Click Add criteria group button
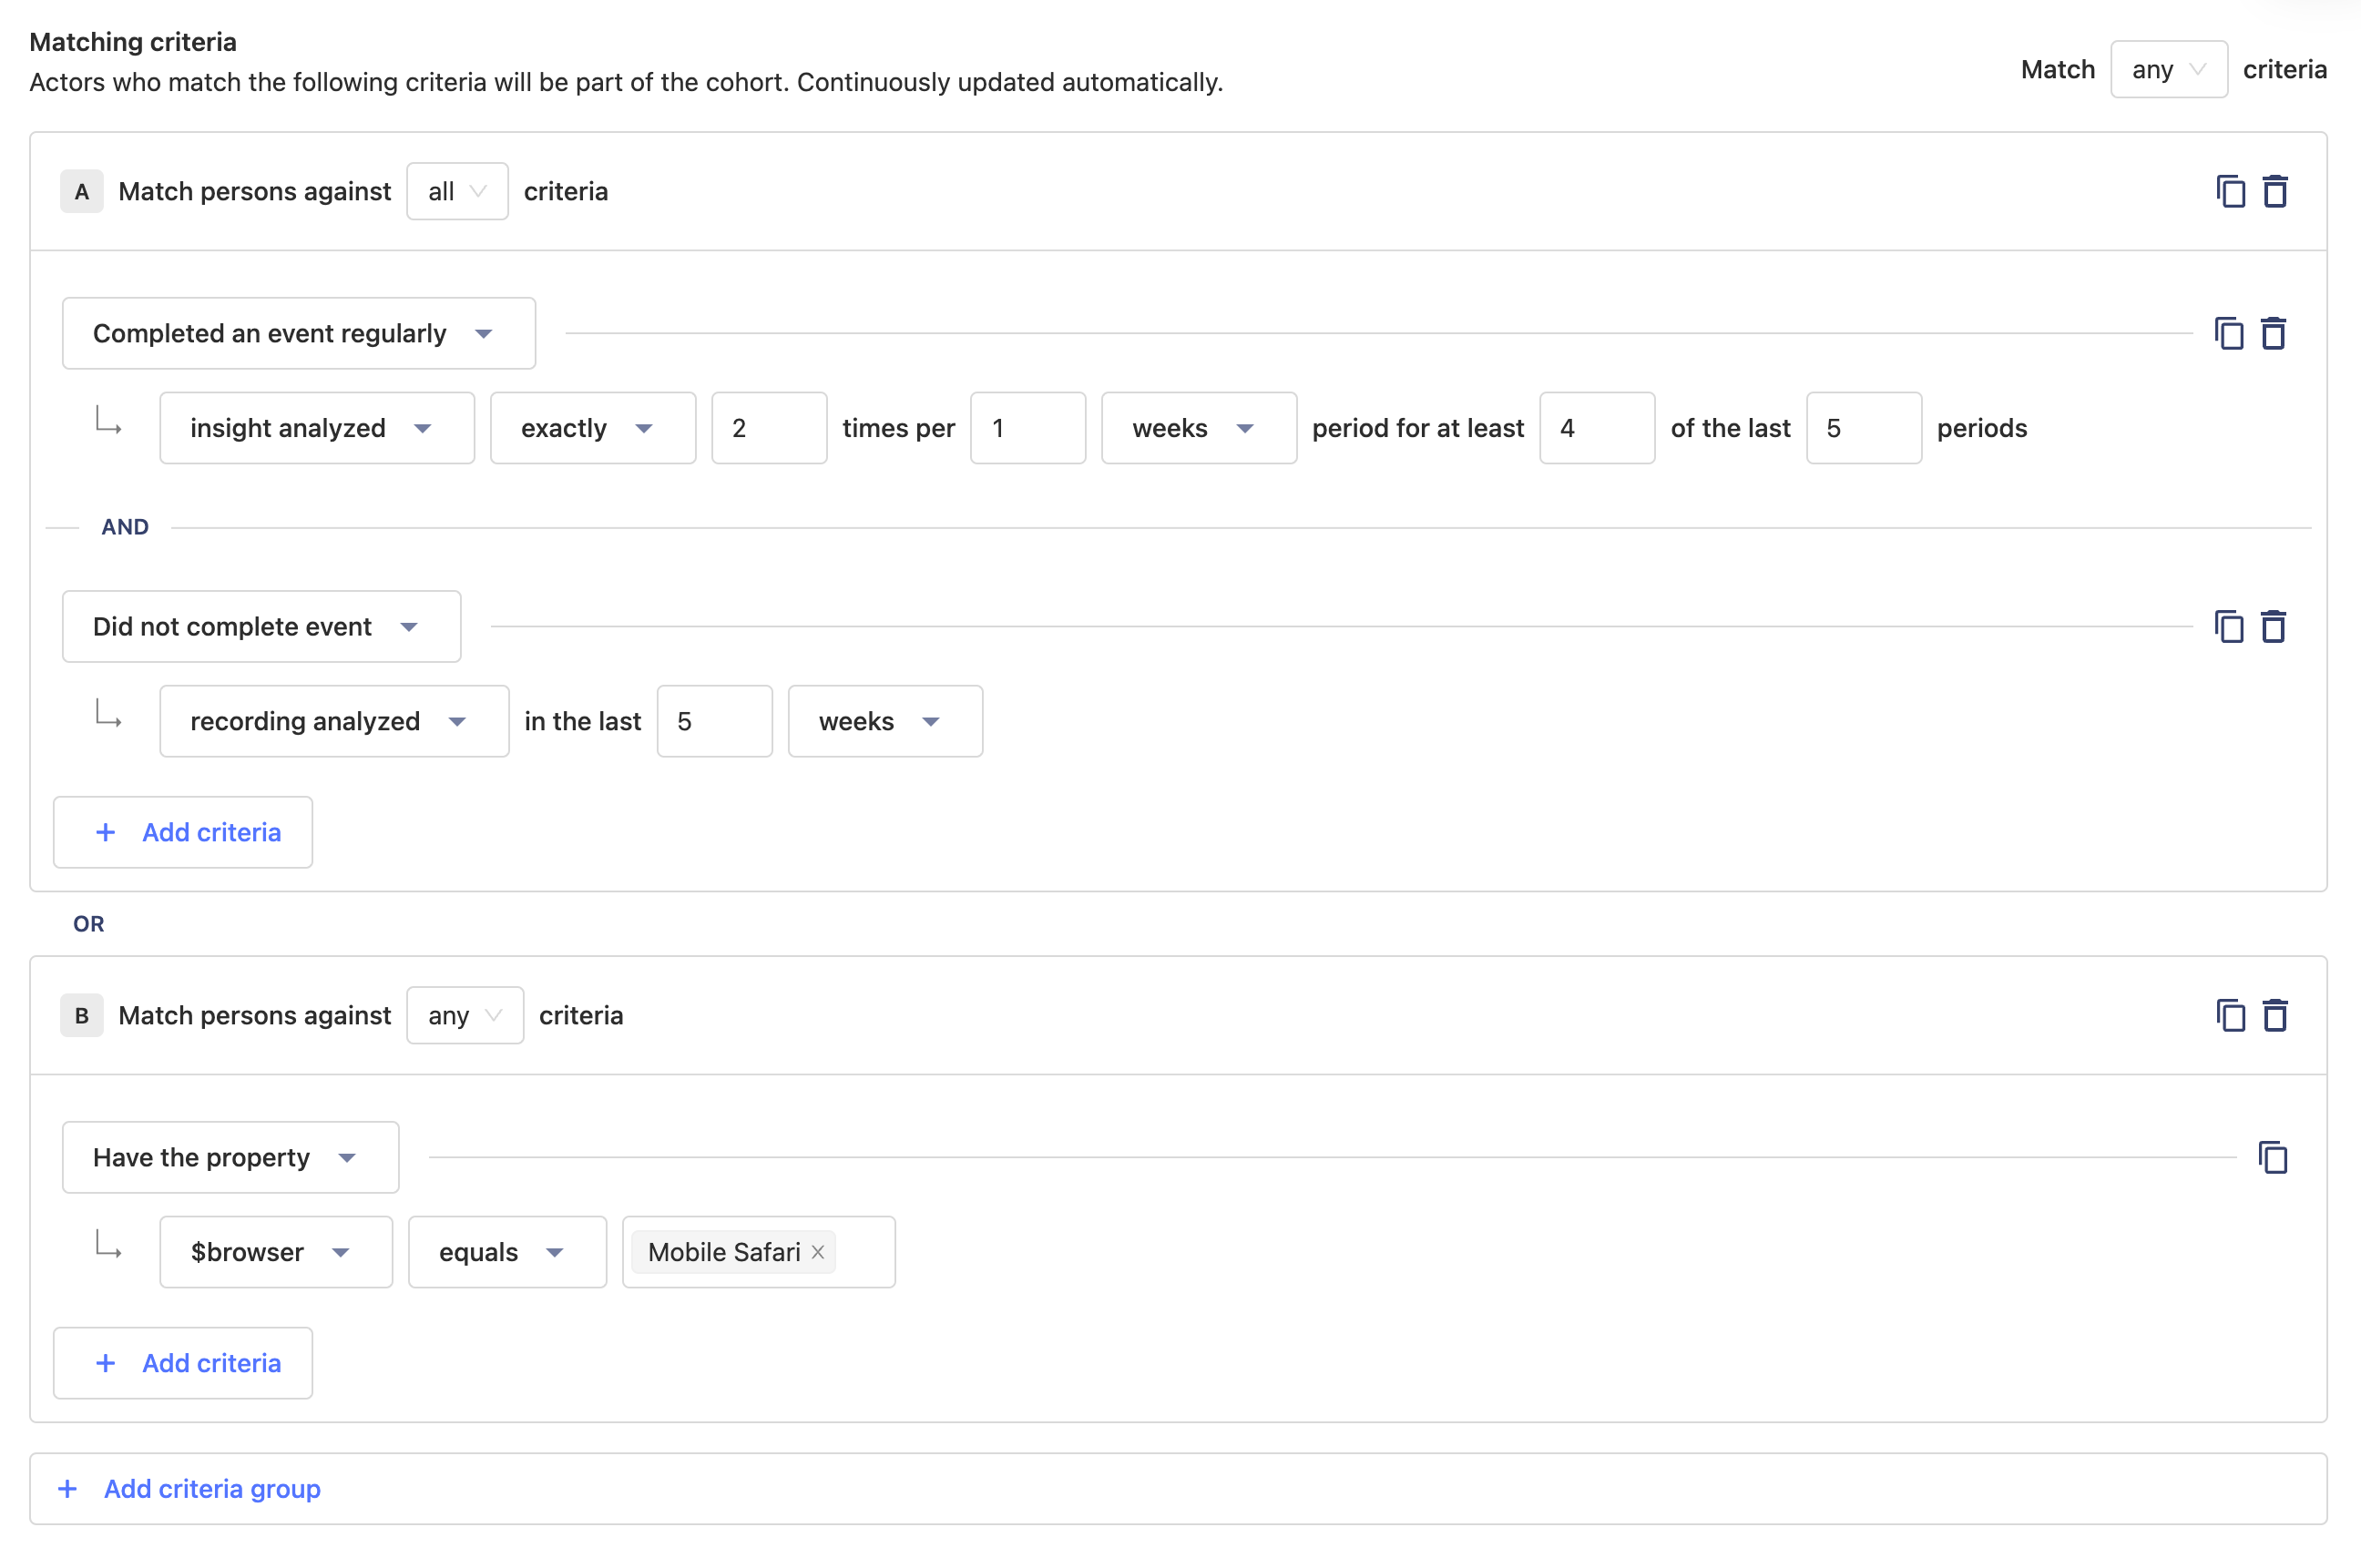Screen dimensions: 2361x1568 pos(190,1488)
